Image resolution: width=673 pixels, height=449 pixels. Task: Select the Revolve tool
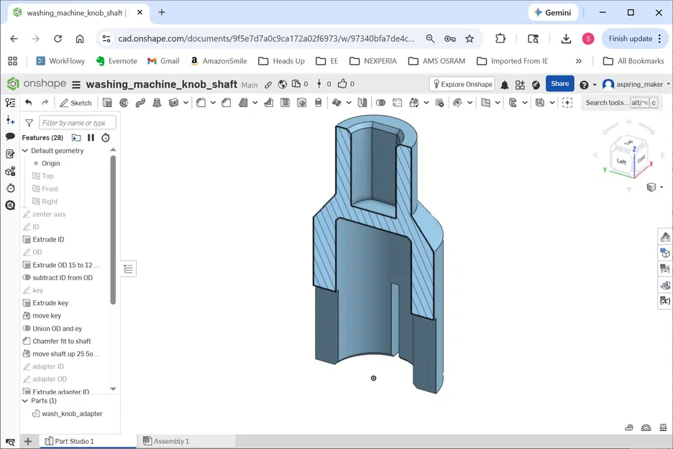(x=125, y=103)
